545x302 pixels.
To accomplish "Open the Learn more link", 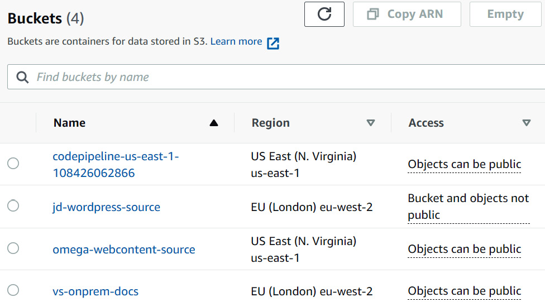I will (245, 42).
